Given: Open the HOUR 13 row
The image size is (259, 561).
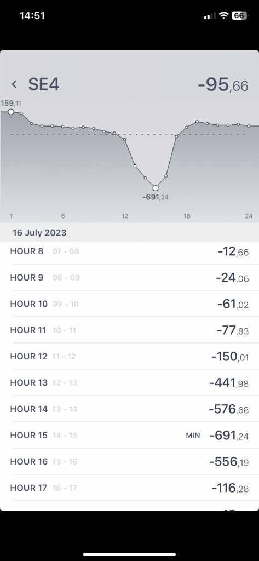Looking at the screenshot, I should click(x=129, y=383).
